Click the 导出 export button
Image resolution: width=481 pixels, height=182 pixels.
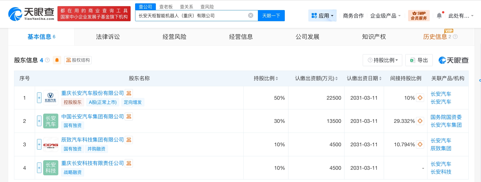(x=419, y=60)
